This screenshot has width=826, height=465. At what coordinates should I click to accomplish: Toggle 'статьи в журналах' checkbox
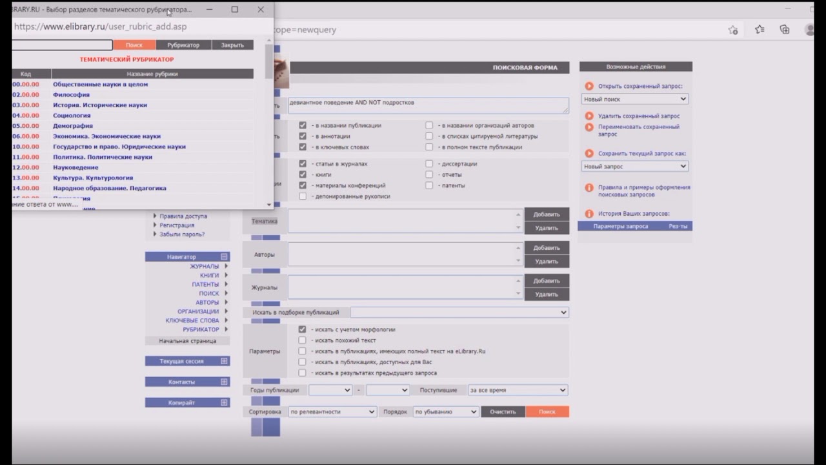tap(303, 164)
